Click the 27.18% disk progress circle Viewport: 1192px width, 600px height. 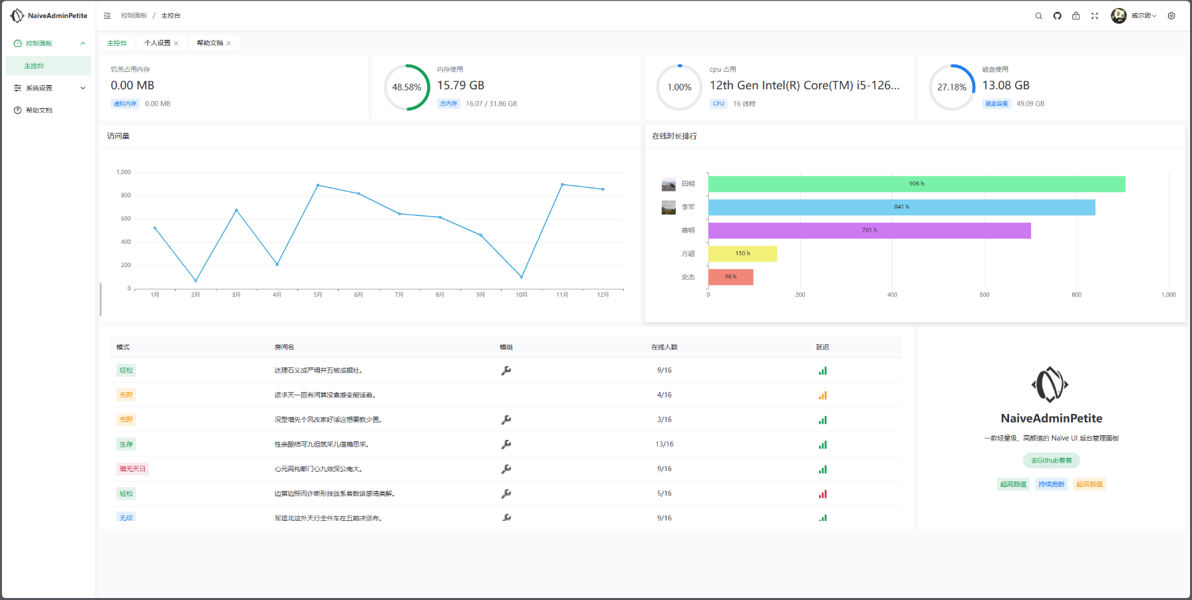click(x=952, y=87)
